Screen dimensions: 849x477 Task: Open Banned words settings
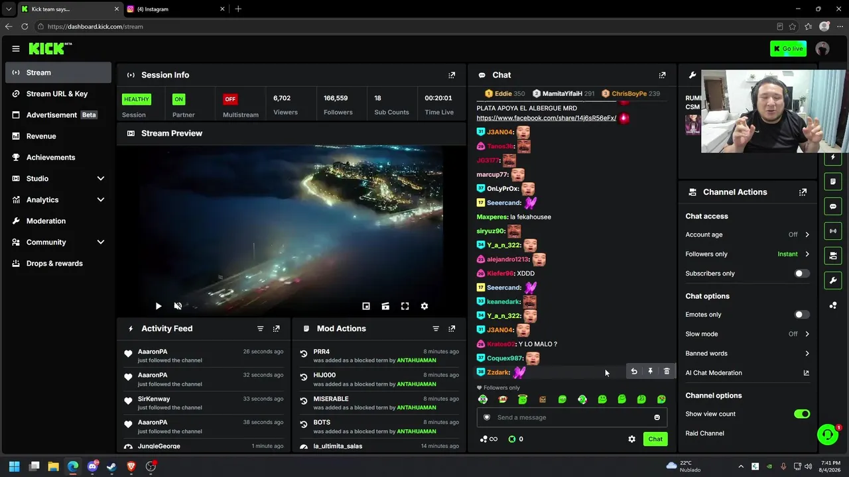pyautogui.click(x=748, y=353)
